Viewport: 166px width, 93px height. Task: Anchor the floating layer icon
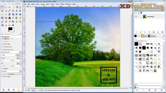coord(158,32)
